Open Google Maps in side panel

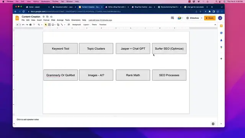coord(221,47)
